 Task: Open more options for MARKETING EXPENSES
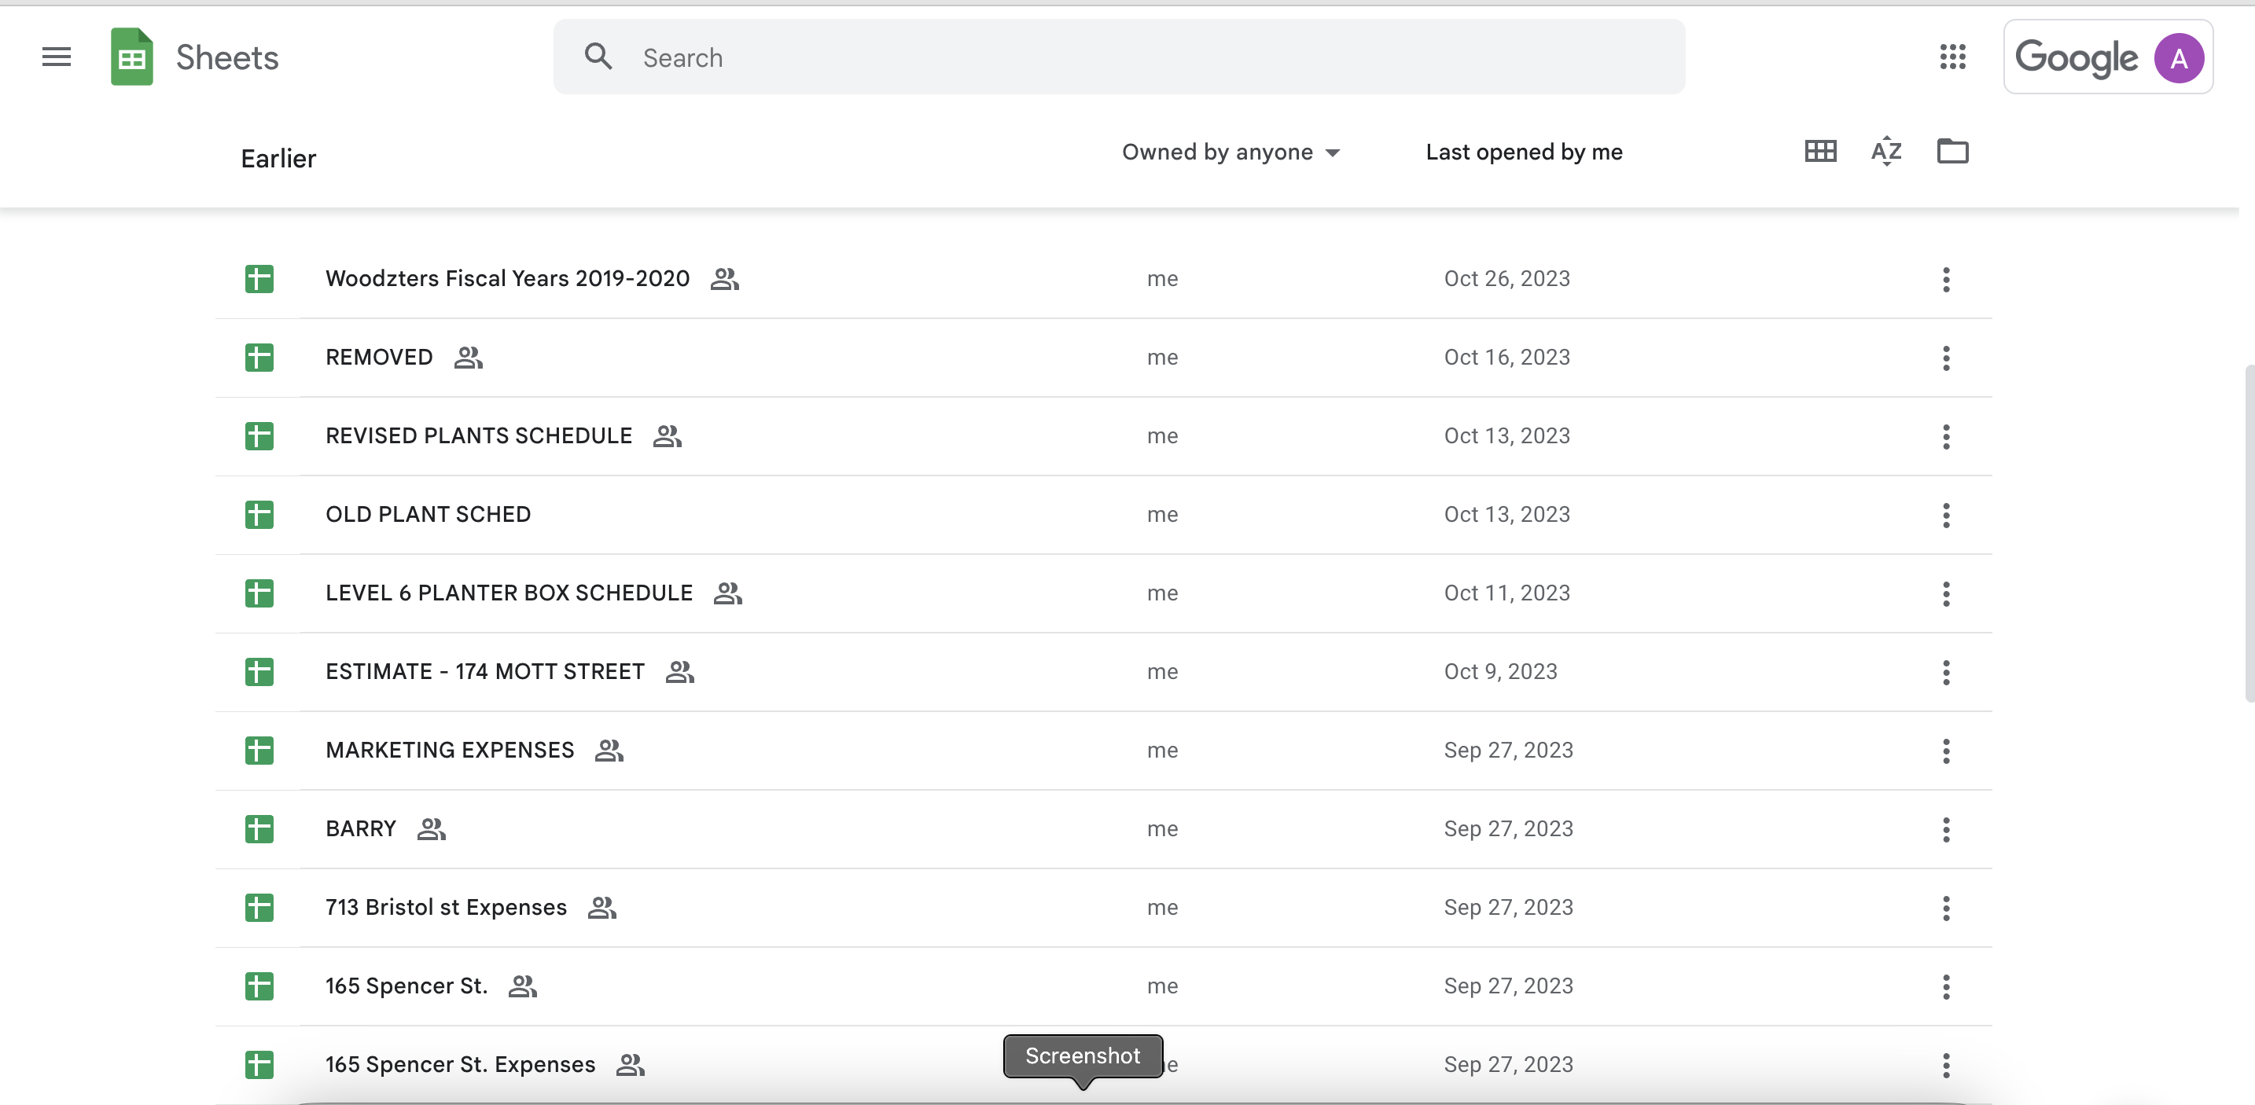coord(1946,751)
